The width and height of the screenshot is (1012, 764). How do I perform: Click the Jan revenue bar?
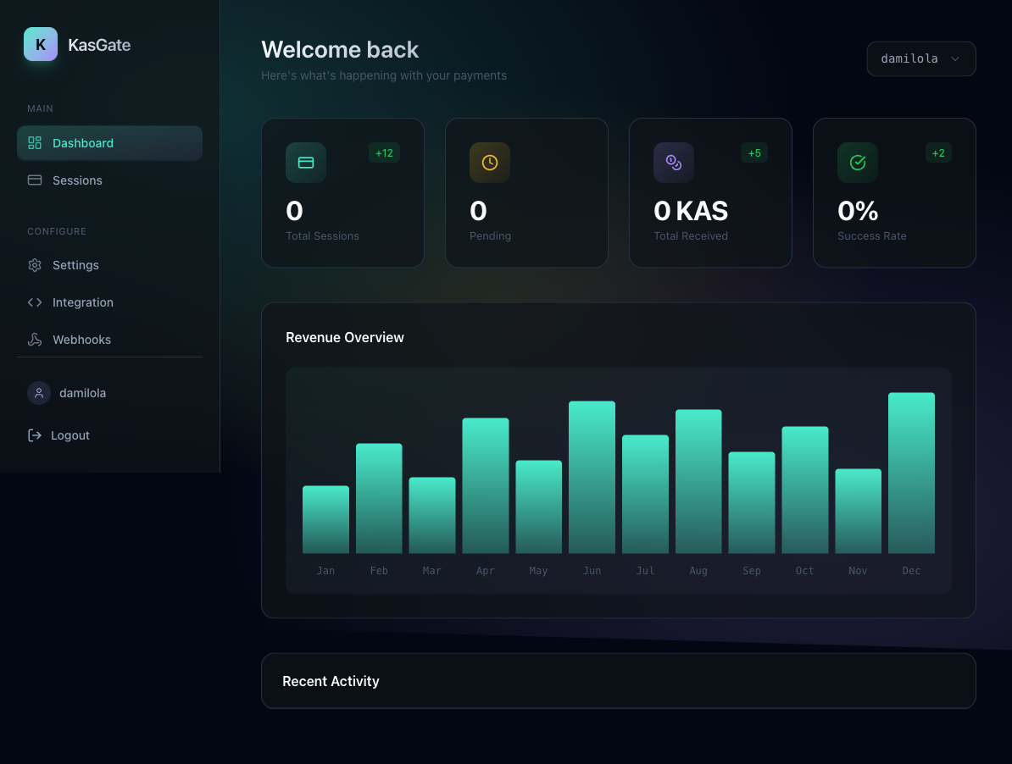point(326,520)
